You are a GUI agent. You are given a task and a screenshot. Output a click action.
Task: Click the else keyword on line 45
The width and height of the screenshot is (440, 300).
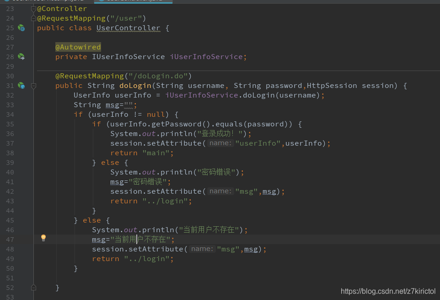coord(92,220)
